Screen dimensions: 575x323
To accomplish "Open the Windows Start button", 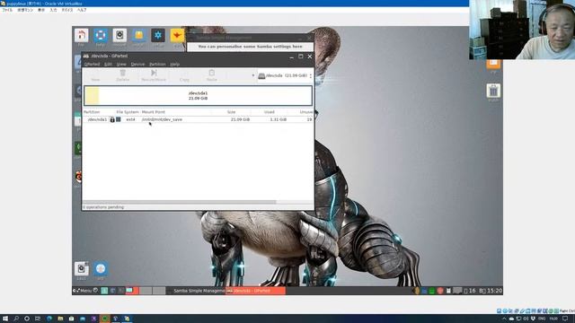I will 5,319.
